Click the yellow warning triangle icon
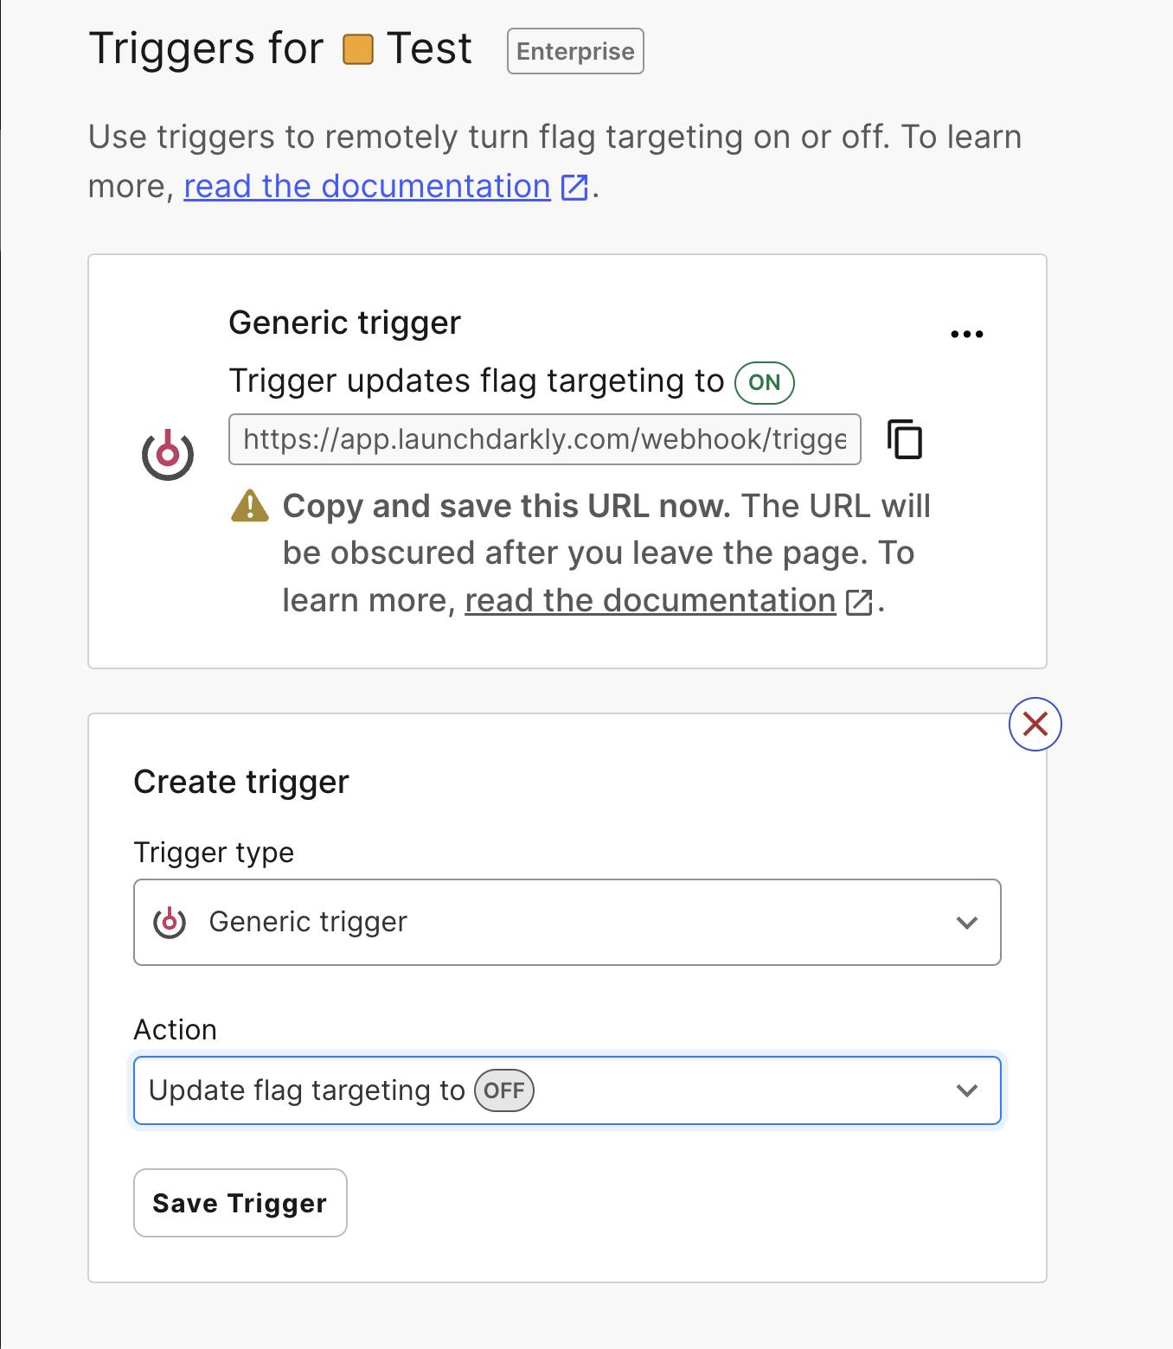 250,506
